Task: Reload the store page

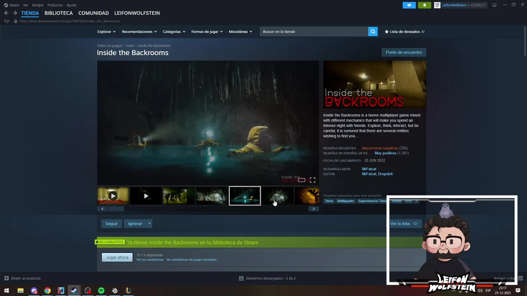Action: tap(7, 21)
